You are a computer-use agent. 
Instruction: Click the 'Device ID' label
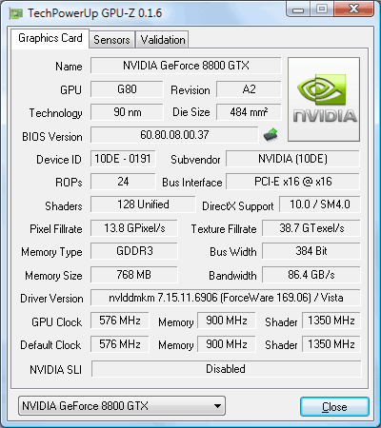tap(59, 160)
